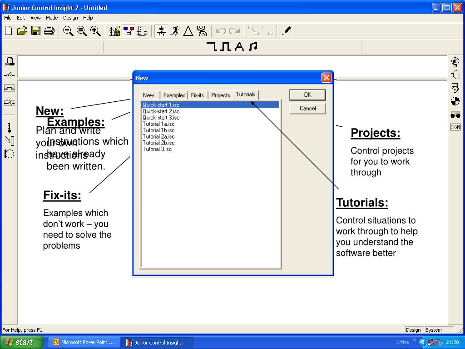Add the round sensor icon below light sensor
The height and width of the screenshot is (349, 465).
pyautogui.click(x=10, y=154)
